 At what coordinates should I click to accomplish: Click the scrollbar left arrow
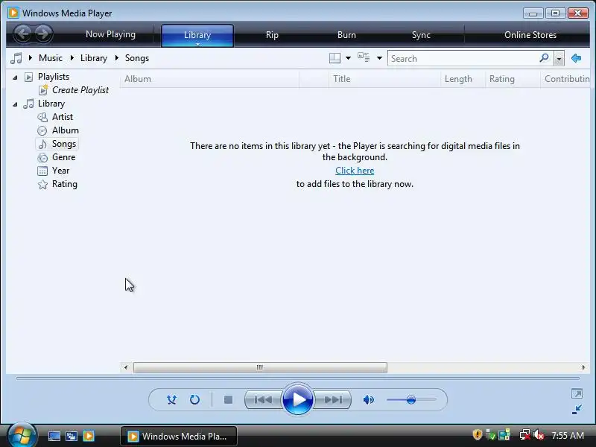(126, 367)
